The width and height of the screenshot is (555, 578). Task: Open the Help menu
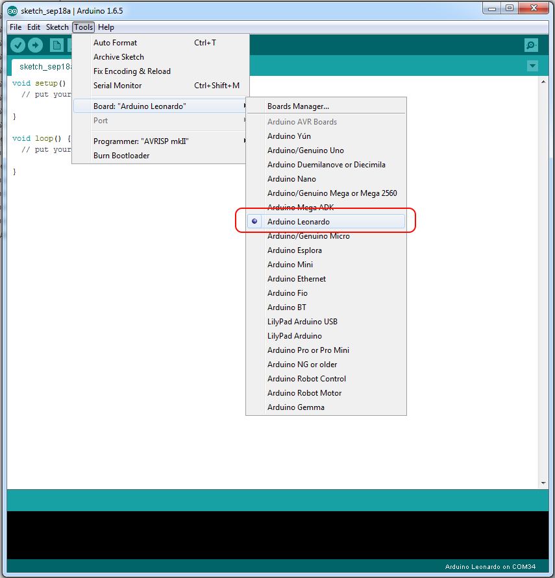point(106,27)
